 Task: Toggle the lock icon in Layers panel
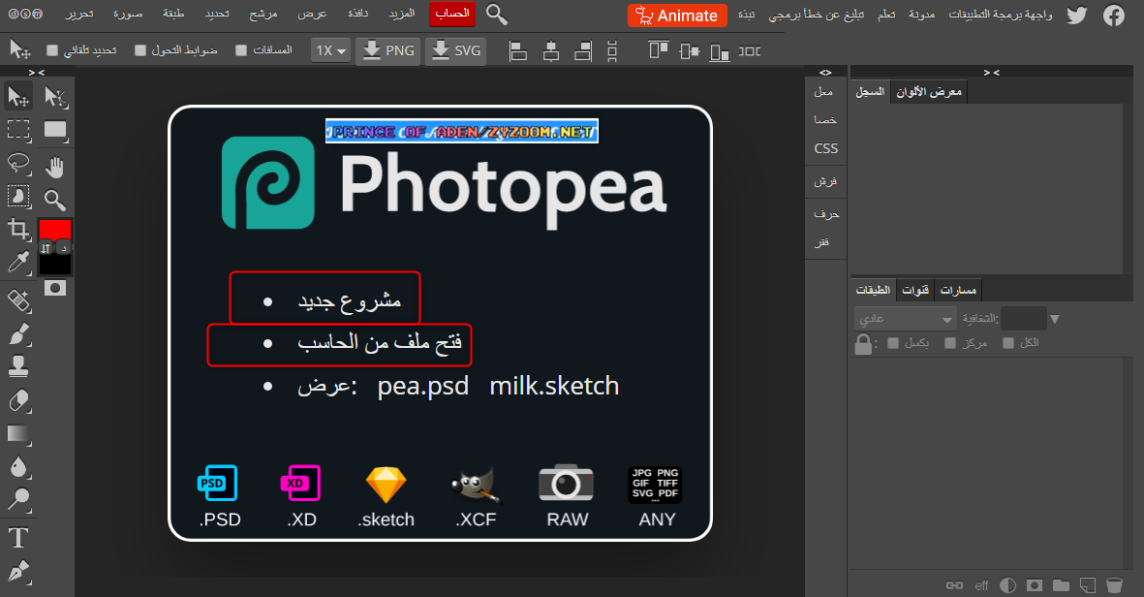click(x=863, y=344)
